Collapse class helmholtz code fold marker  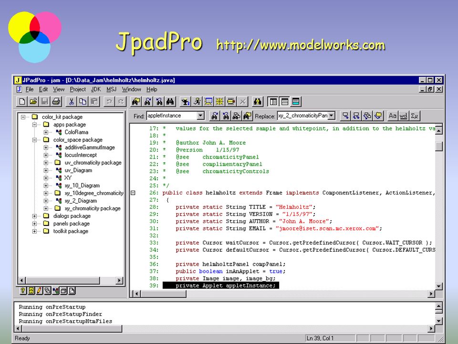(x=133, y=193)
